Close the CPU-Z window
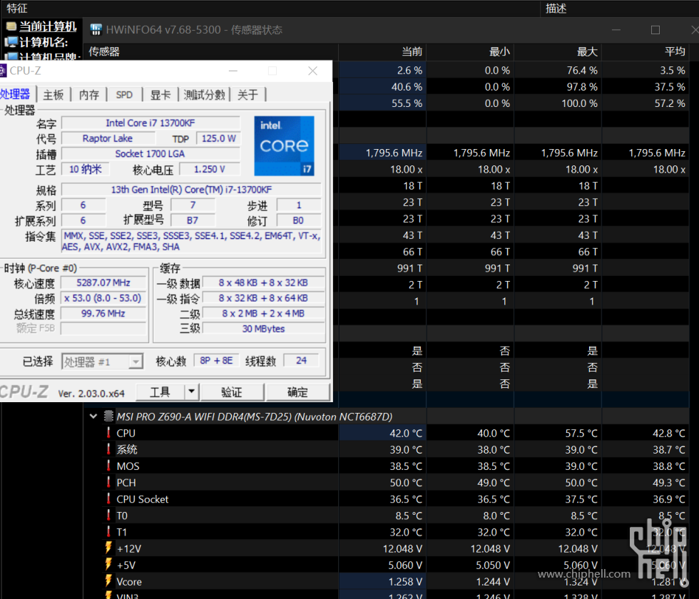Screen dimensions: 699x599 pos(313,71)
